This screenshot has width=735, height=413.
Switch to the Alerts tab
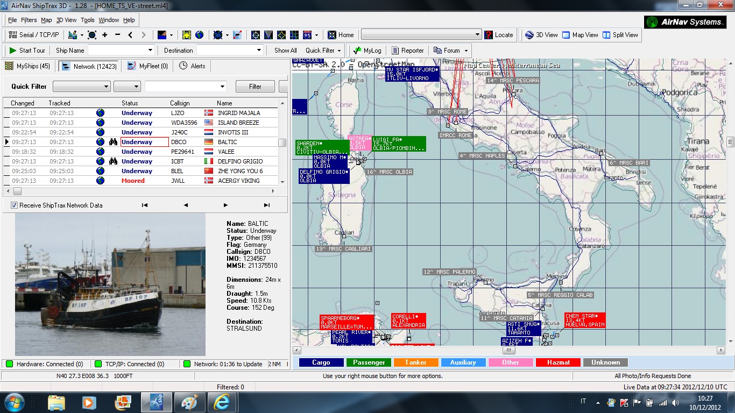pyautogui.click(x=192, y=66)
